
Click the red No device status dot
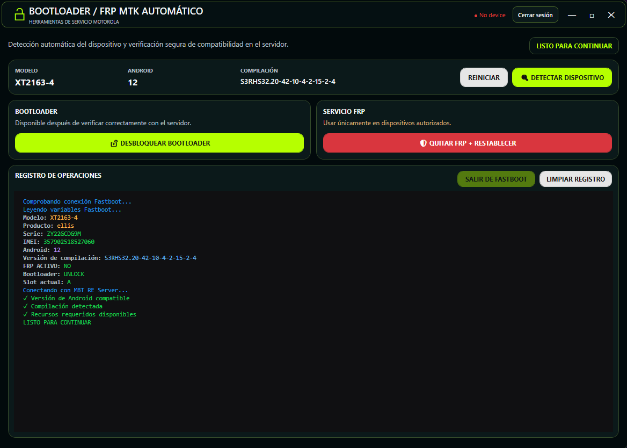point(476,16)
